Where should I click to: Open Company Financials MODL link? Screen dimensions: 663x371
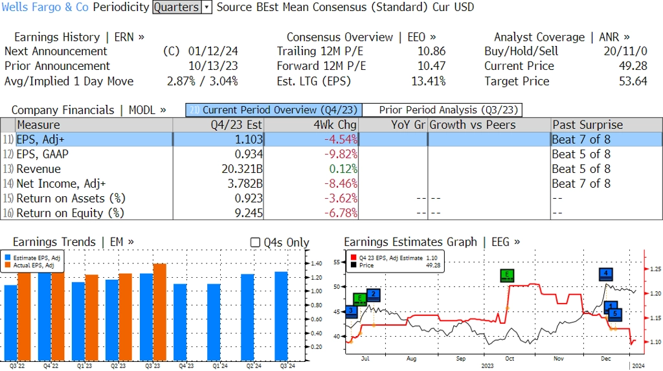(x=89, y=110)
